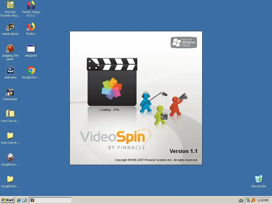Click the clapperboard graphic on splash screen

coord(112,82)
